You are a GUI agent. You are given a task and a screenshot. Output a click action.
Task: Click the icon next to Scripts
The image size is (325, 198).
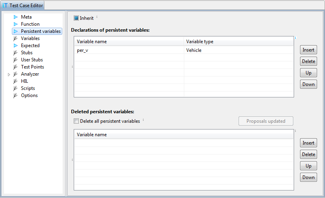(x=15, y=88)
